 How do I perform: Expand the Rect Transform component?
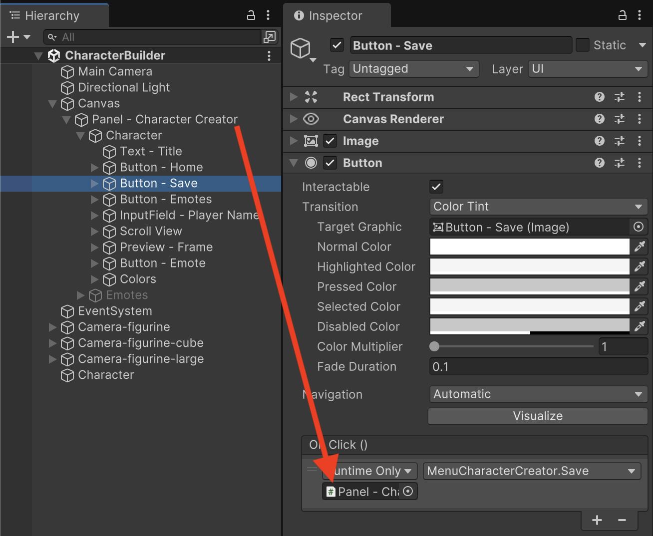(x=294, y=97)
